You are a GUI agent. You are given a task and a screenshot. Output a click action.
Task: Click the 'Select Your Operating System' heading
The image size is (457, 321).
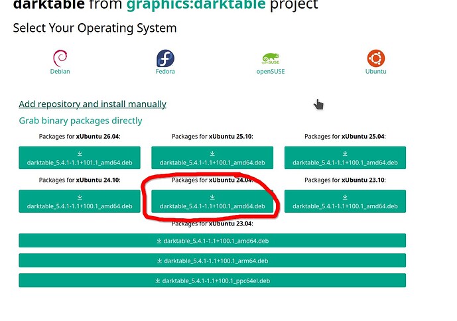click(x=95, y=29)
